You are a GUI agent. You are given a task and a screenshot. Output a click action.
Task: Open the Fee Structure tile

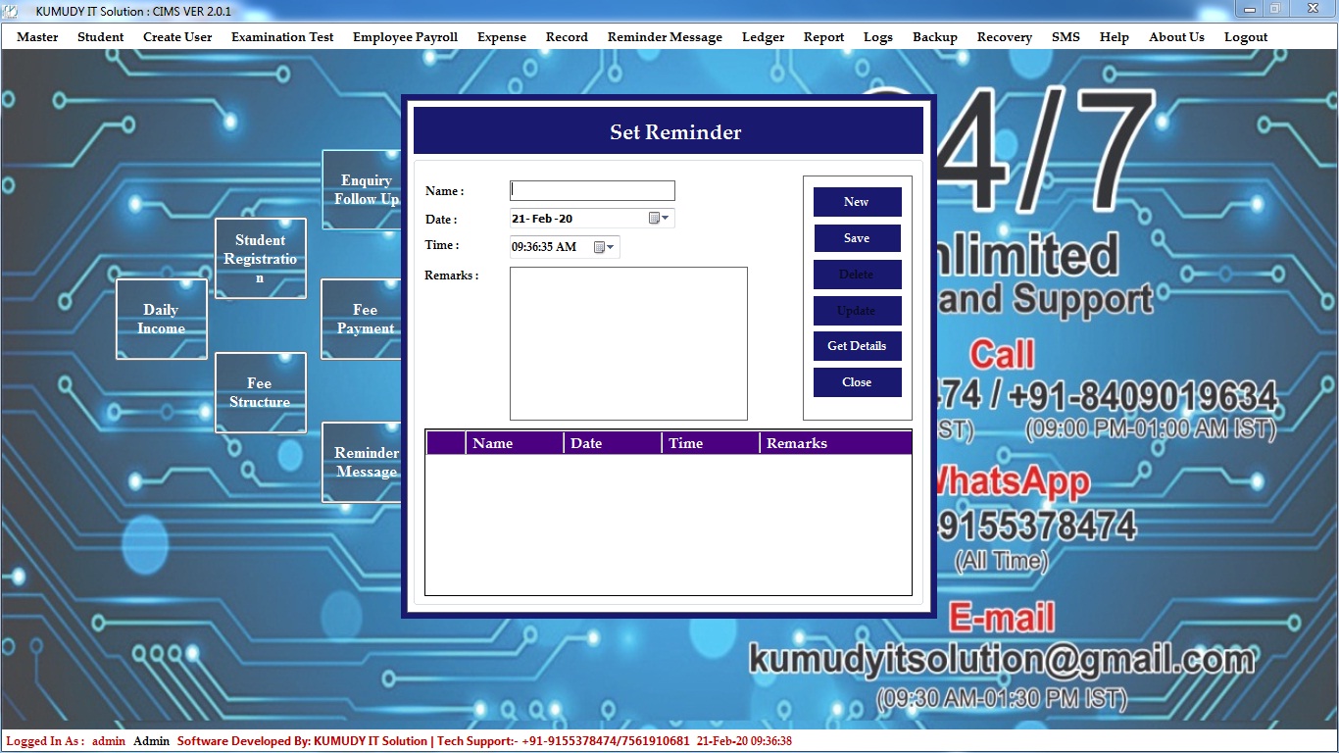point(261,392)
